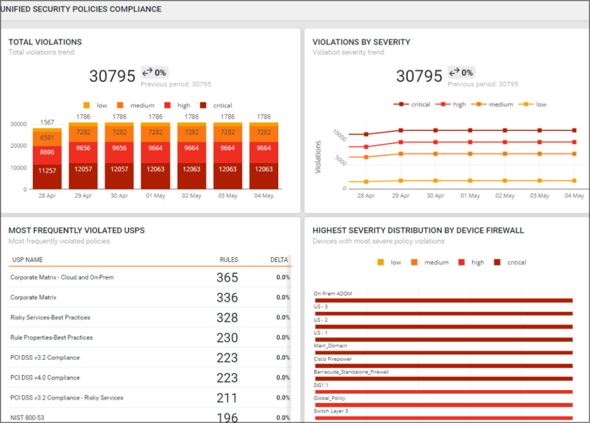590x423 pixels.
Task: Click the trend arrow icon in Violations by Severity
Action: click(x=455, y=71)
